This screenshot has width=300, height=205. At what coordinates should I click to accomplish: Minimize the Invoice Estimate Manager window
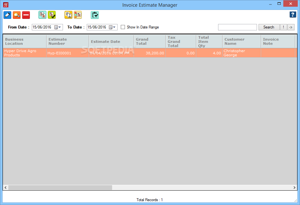click(x=270, y=4)
